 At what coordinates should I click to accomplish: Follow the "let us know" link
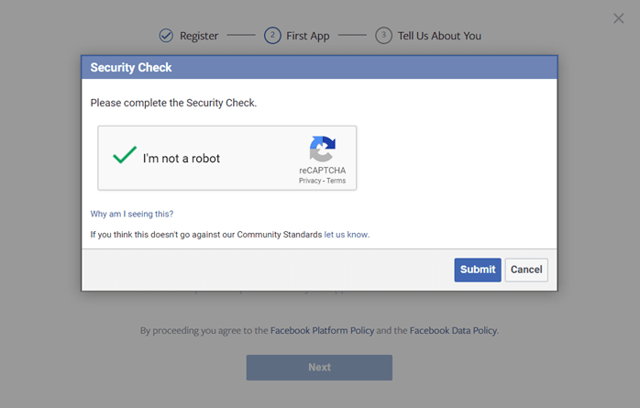coord(346,235)
